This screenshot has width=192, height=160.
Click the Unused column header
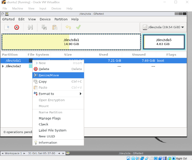(x=139, y=54)
